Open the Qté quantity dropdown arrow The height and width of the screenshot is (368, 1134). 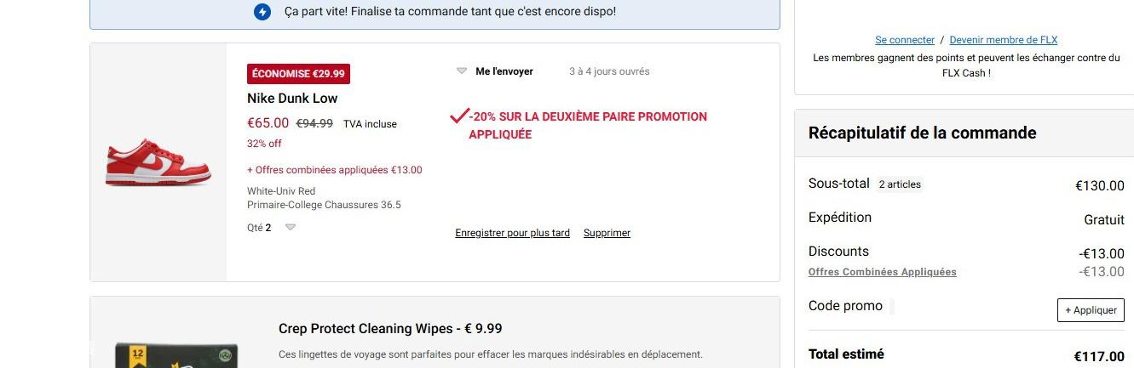291,228
